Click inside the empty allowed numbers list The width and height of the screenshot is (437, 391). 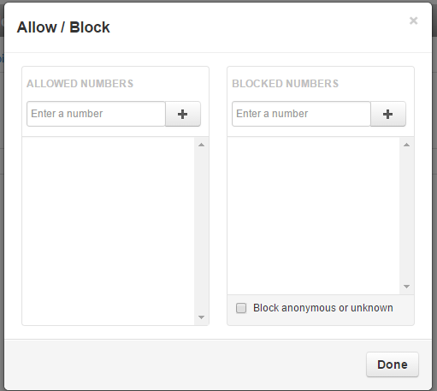click(109, 231)
